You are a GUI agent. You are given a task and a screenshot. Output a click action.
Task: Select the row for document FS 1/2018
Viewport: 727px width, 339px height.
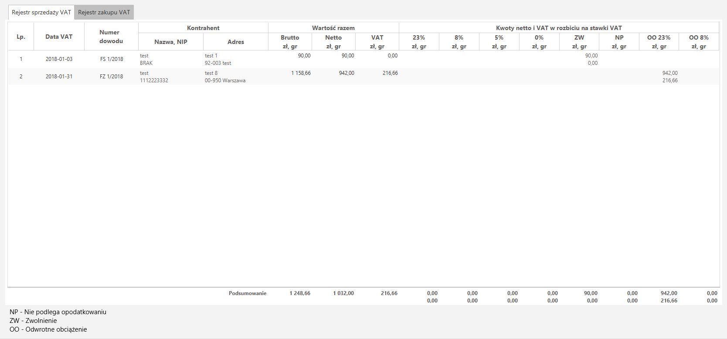(x=112, y=59)
